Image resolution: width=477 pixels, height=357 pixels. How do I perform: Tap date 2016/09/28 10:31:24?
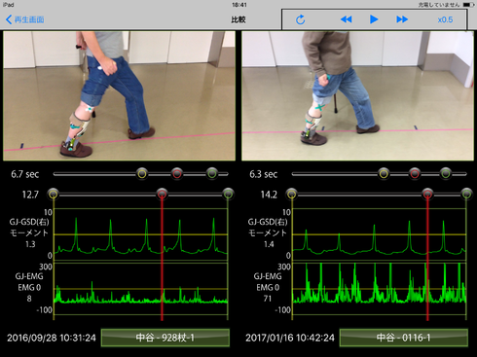click(x=52, y=338)
